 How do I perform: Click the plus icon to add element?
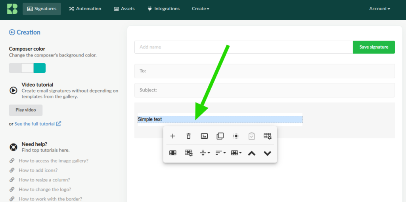(x=173, y=136)
